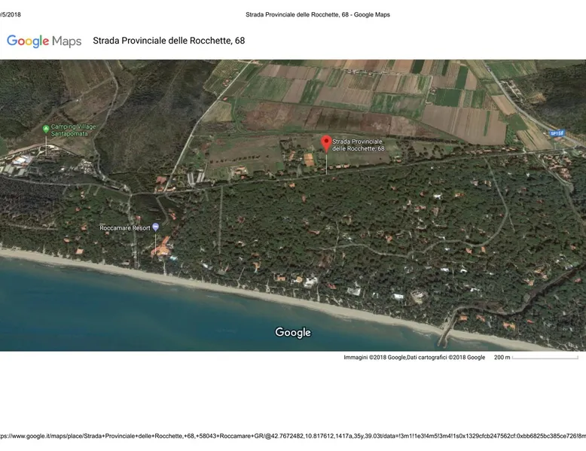The width and height of the screenshot is (586, 451).
Task: Click the pier at the right end of the beach
Action: click(x=446, y=329)
